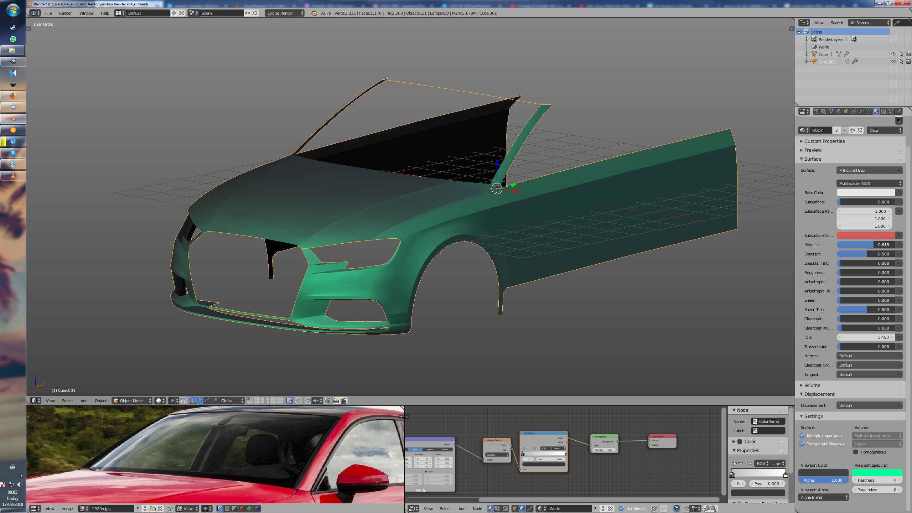Click the Firefox icon in the taskbar
The width and height of the screenshot is (912, 513).
pos(13,96)
